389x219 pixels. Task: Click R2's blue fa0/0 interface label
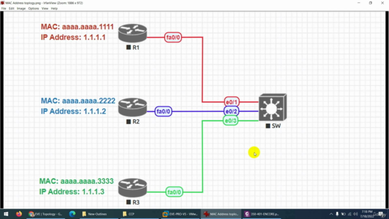(164, 111)
